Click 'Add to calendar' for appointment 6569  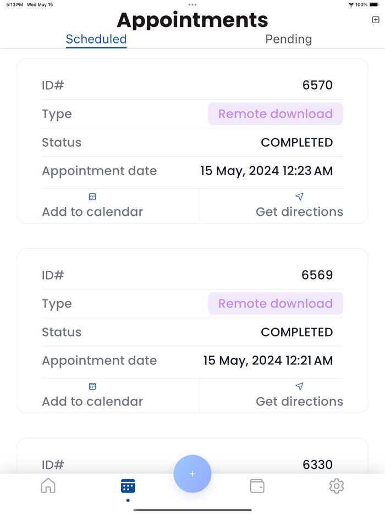pyautogui.click(x=92, y=402)
